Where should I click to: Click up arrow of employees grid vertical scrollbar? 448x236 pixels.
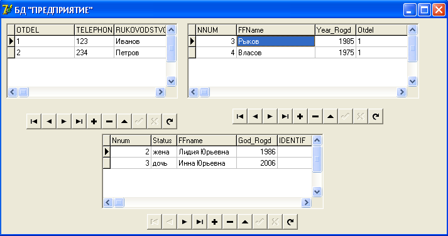click(413, 29)
